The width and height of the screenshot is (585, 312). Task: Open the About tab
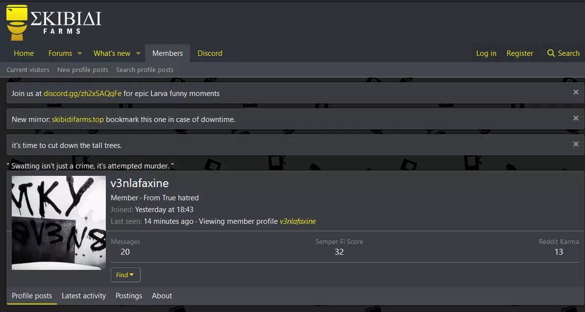(162, 296)
